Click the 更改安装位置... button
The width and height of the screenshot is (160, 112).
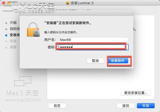point(136,93)
